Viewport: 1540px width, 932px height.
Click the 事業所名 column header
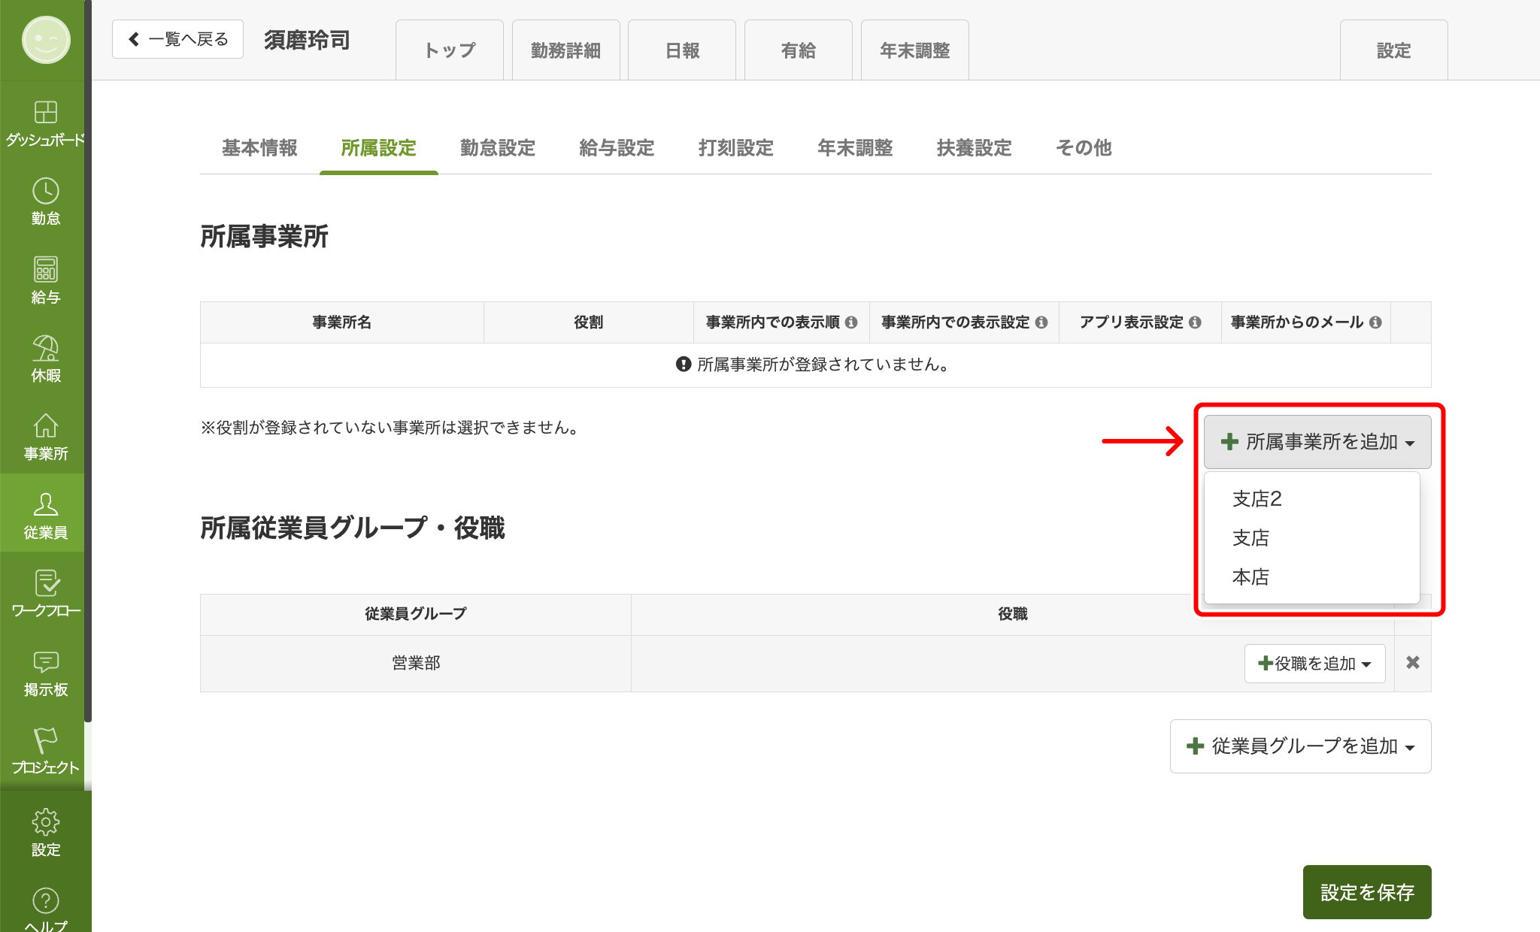tap(342, 322)
